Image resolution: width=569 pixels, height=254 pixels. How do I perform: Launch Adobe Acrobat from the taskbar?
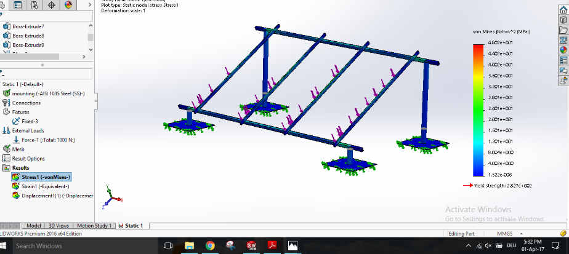pyautogui.click(x=272, y=245)
